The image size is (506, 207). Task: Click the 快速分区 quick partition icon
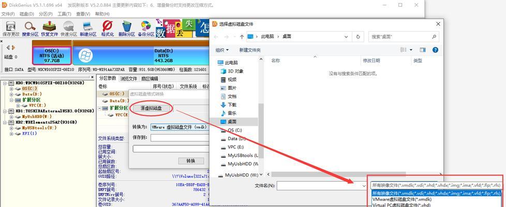69,29
